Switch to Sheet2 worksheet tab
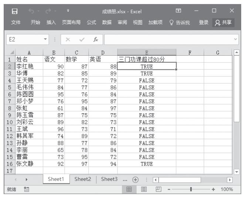The width and height of the screenshot is (246, 197). pyautogui.click(x=83, y=179)
